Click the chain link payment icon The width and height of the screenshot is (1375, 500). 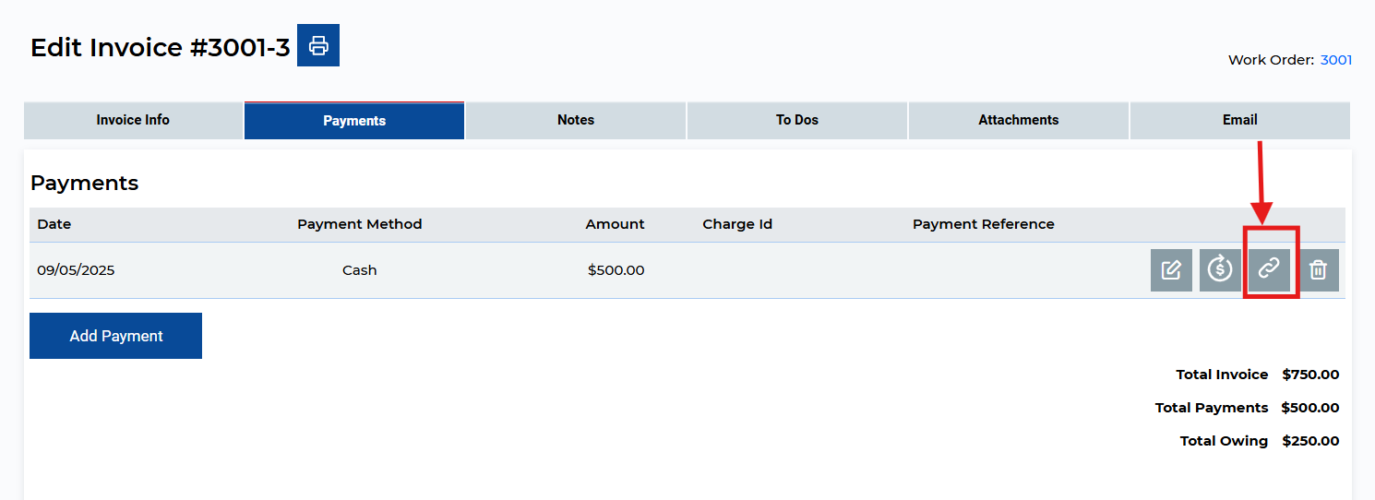(1270, 270)
